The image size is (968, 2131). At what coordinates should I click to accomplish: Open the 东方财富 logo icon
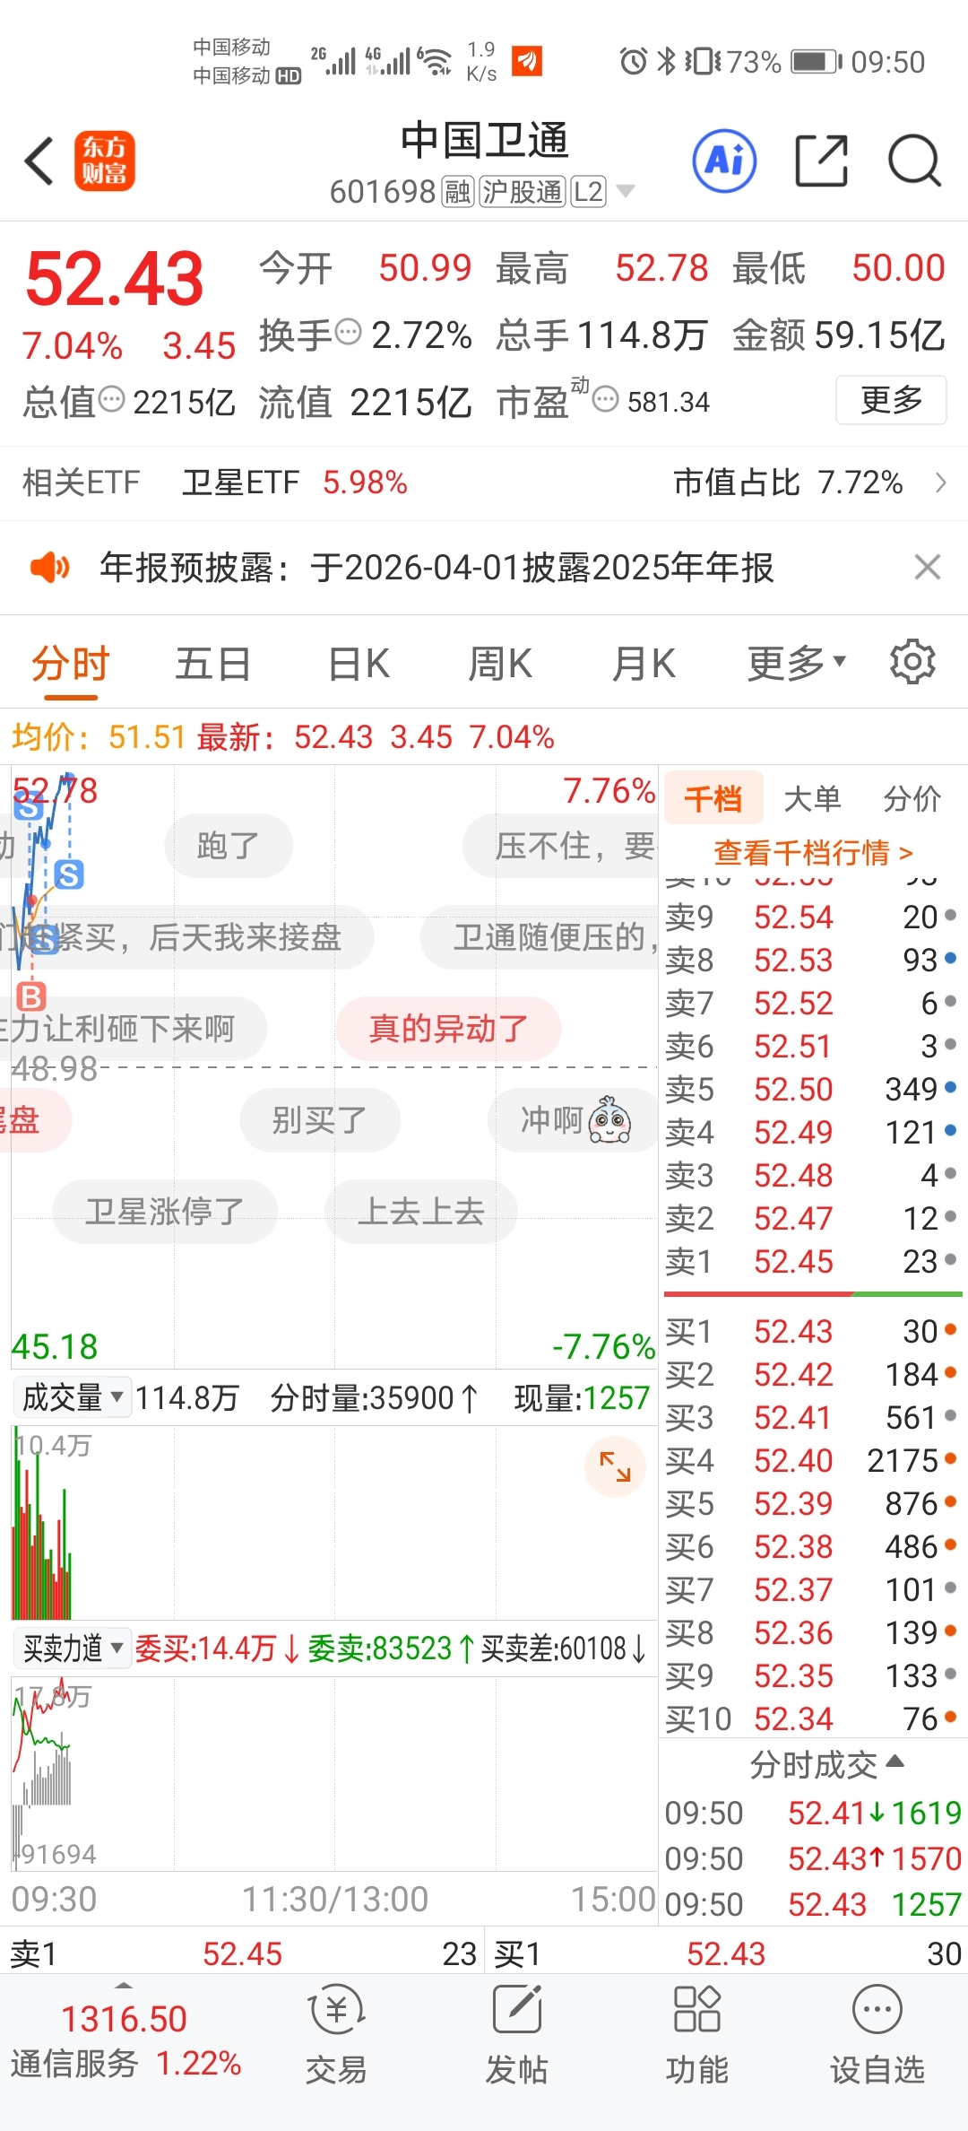104,161
